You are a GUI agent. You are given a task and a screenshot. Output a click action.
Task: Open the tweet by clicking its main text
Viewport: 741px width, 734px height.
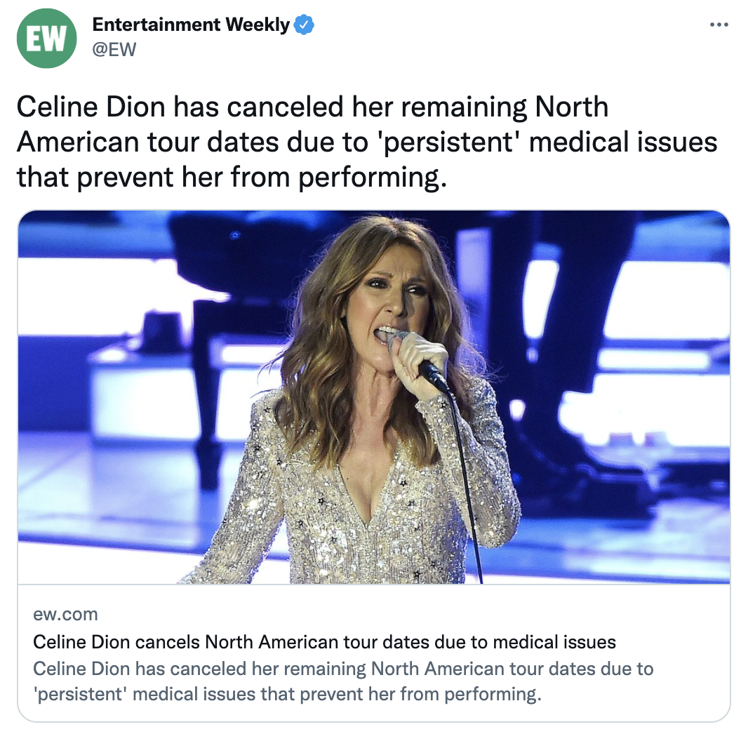pos(367,142)
